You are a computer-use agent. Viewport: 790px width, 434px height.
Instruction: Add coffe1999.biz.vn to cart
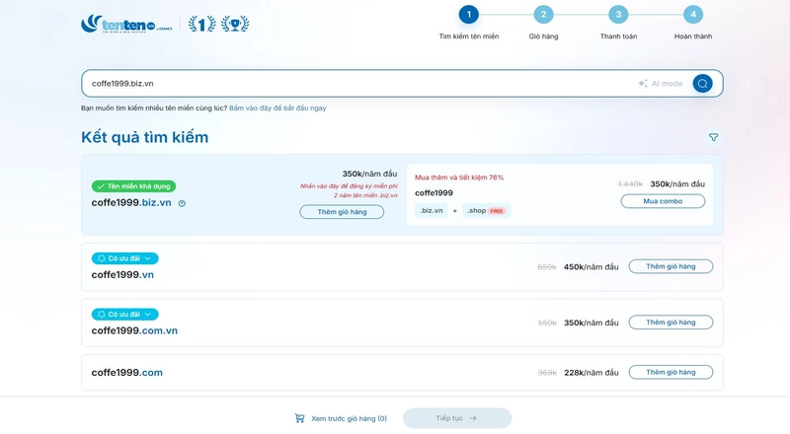(x=342, y=212)
